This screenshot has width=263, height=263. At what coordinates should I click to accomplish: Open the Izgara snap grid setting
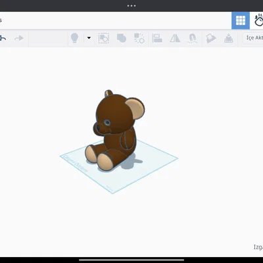[258, 247]
